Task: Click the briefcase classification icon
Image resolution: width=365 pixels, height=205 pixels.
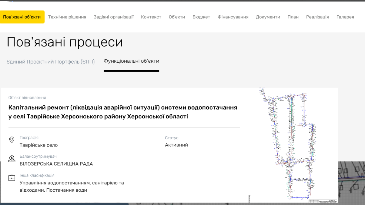Action: coord(12,178)
